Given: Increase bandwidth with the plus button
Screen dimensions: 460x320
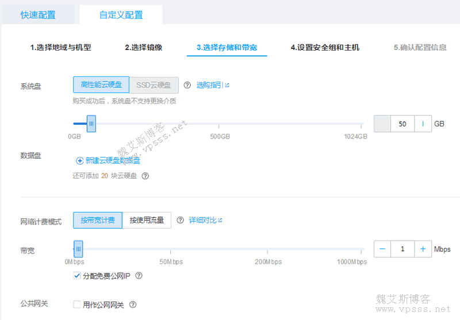Looking at the screenshot, I should click(x=423, y=249).
